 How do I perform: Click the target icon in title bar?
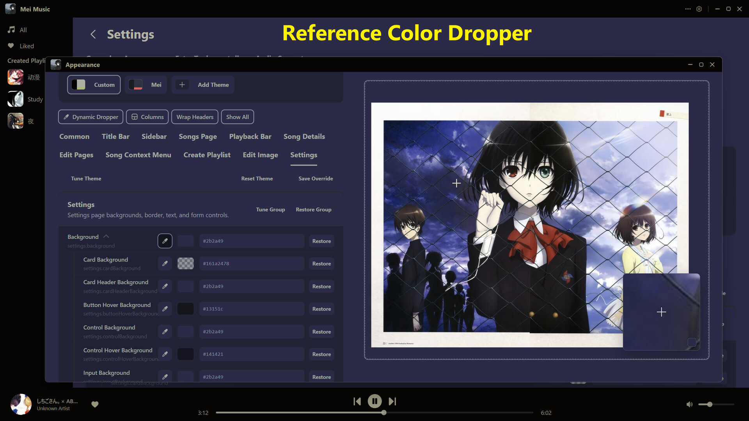click(699, 9)
